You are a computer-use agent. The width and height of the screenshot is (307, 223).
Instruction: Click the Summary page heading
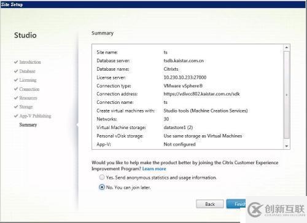[x=103, y=33]
